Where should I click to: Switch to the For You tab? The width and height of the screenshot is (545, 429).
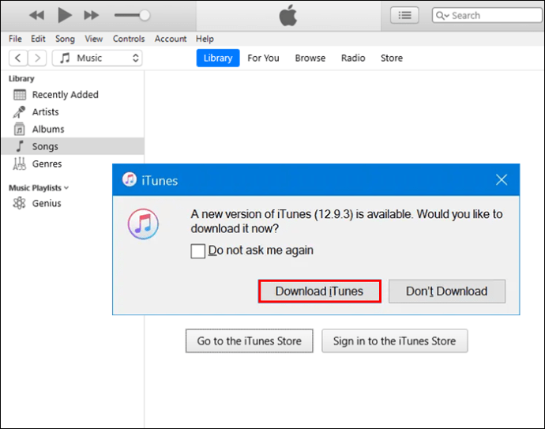pos(263,58)
